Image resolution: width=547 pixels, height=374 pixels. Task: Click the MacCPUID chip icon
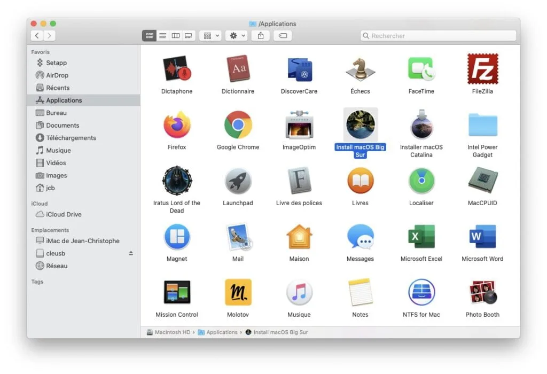[x=482, y=181]
